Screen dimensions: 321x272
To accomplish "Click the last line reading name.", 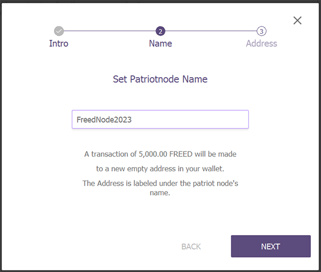I will [160, 193].
